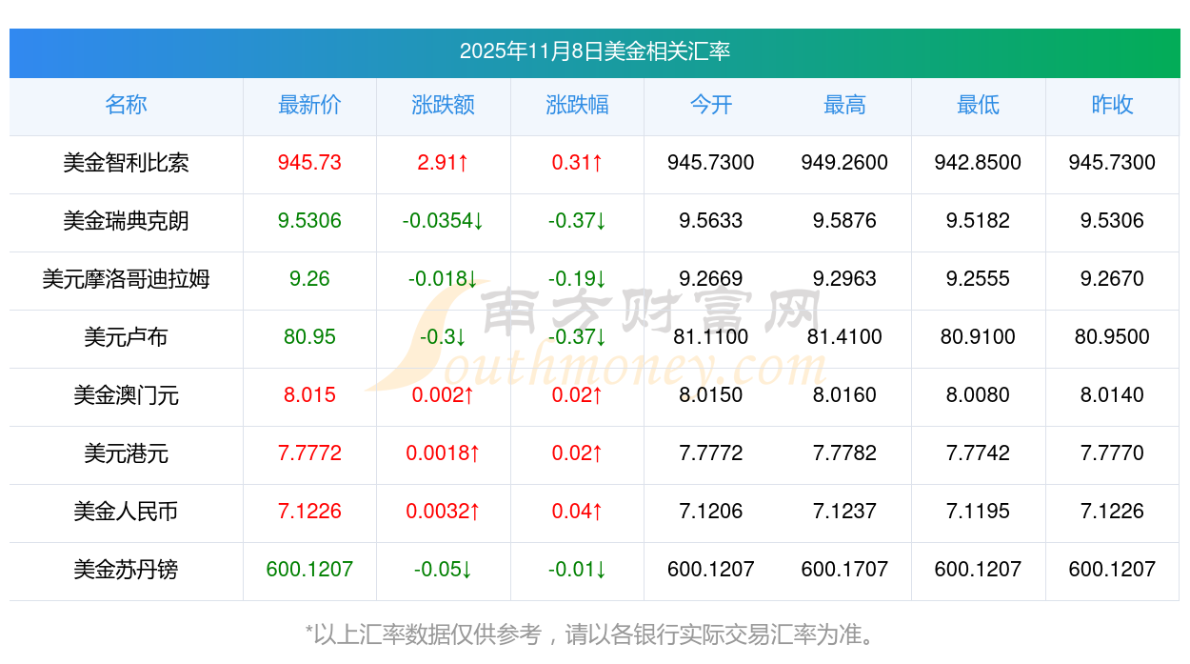
Task: Click high value 949.2600
Action: tap(844, 163)
